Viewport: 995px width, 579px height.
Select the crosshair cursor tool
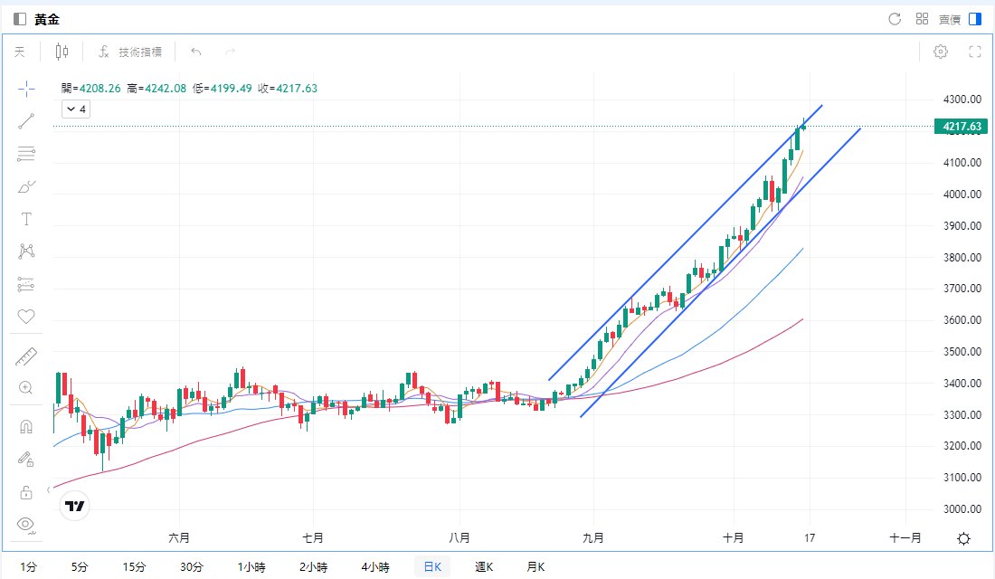[26, 89]
